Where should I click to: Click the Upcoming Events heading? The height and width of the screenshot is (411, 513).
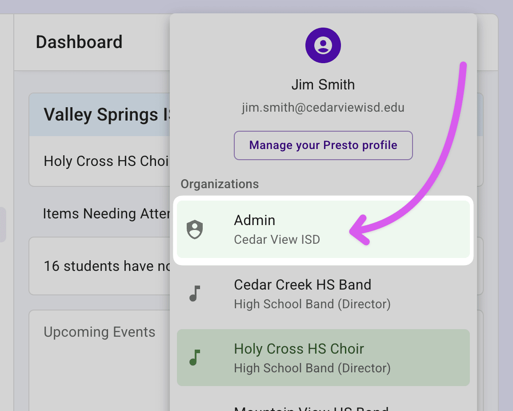pyautogui.click(x=100, y=332)
